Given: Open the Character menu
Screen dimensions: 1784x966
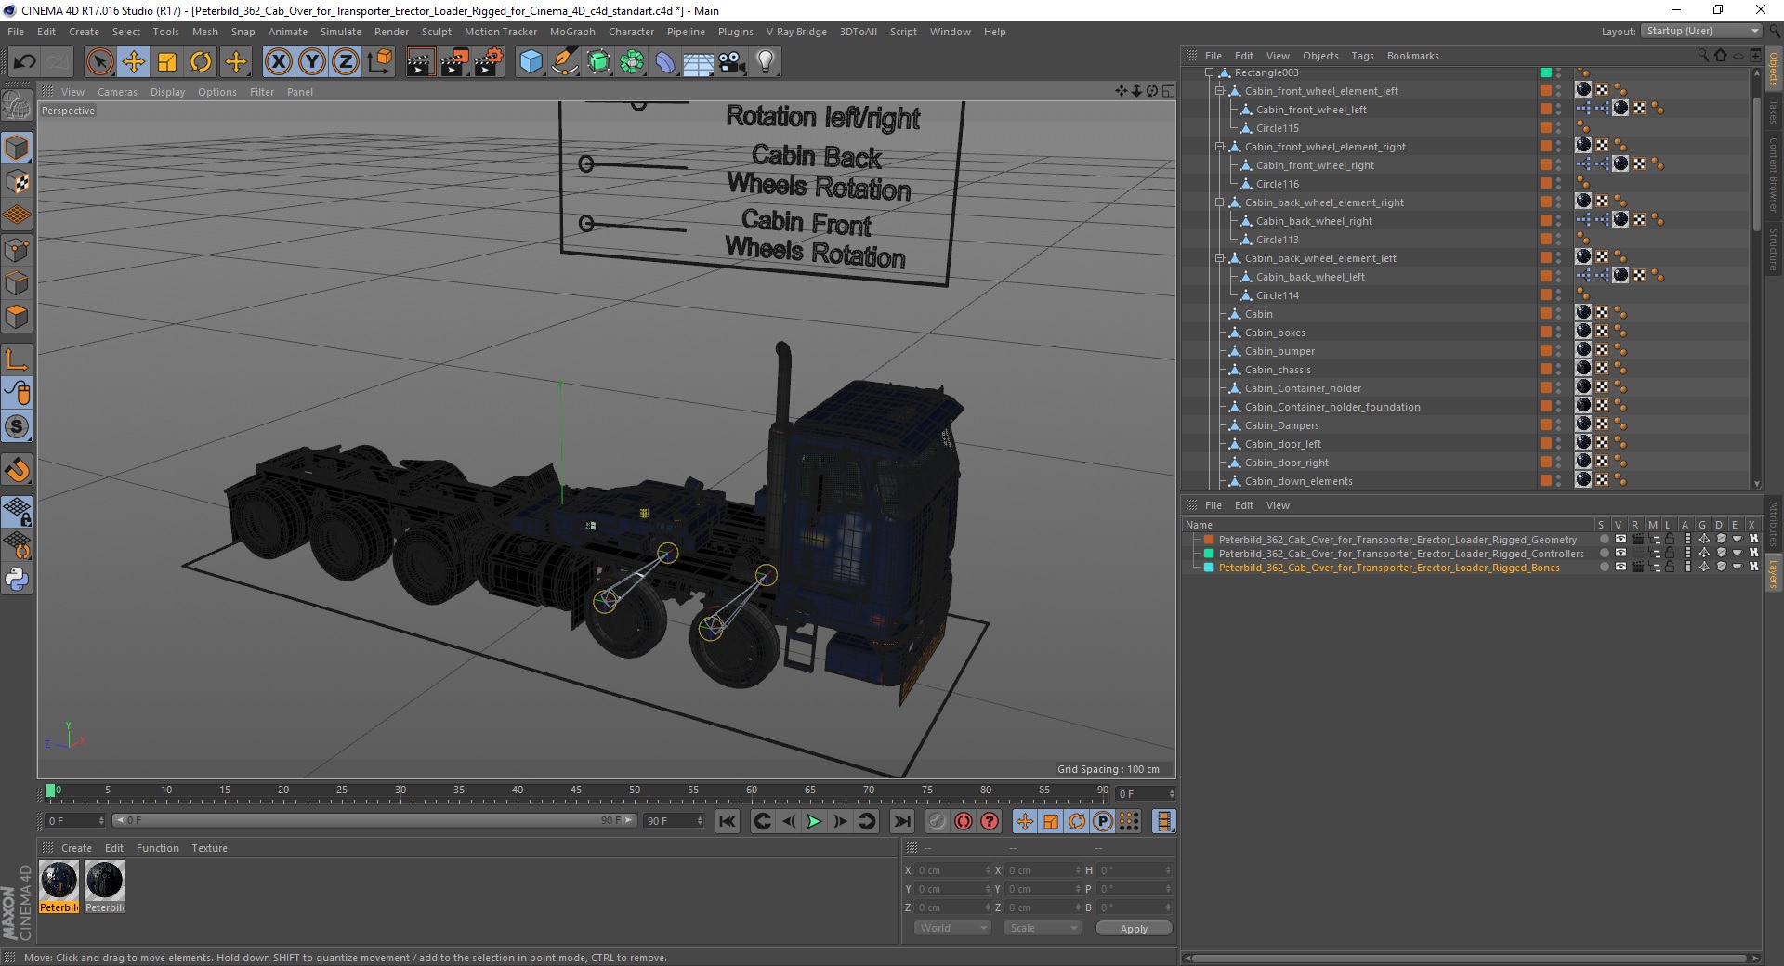Looking at the screenshot, I should point(631,32).
